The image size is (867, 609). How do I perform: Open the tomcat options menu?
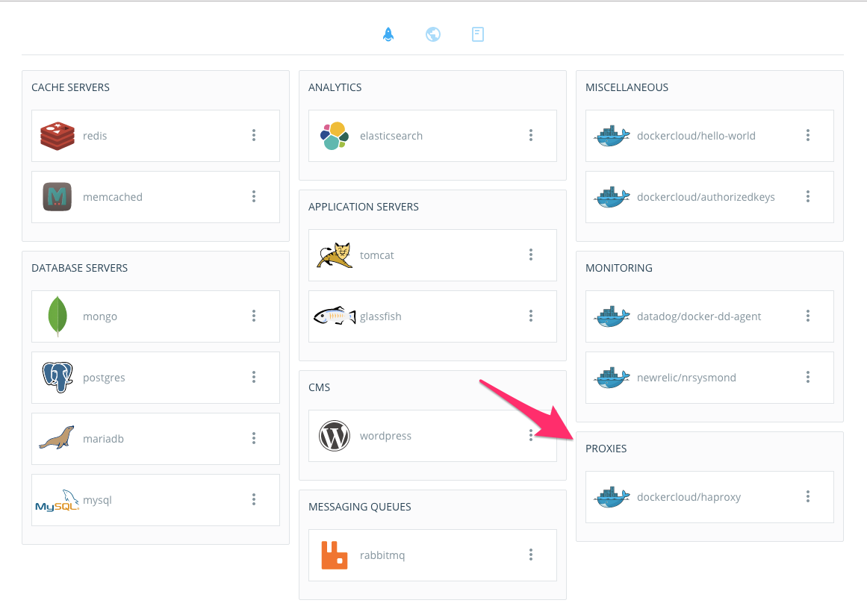tap(531, 254)
